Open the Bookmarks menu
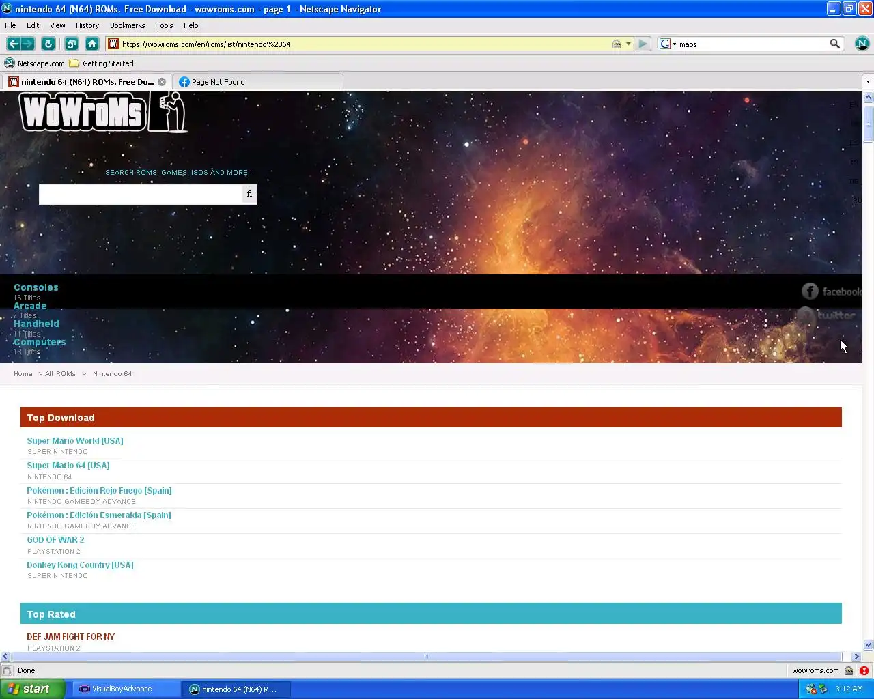The height and width of the screenshot is (699, 874). (x=127, y=25)
